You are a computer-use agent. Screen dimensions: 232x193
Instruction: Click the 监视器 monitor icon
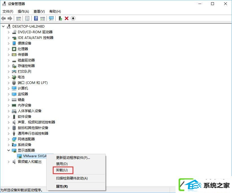point(14,94)
